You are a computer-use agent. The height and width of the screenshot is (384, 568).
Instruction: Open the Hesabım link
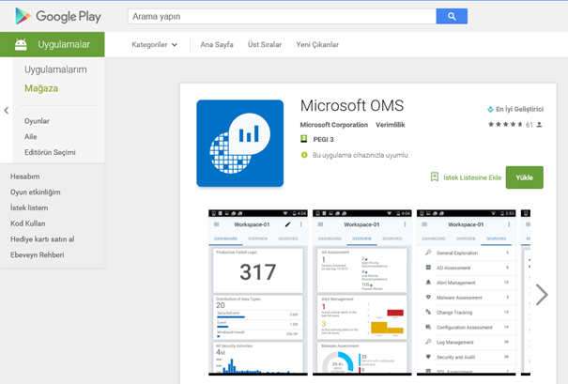(x=25, y=177)
